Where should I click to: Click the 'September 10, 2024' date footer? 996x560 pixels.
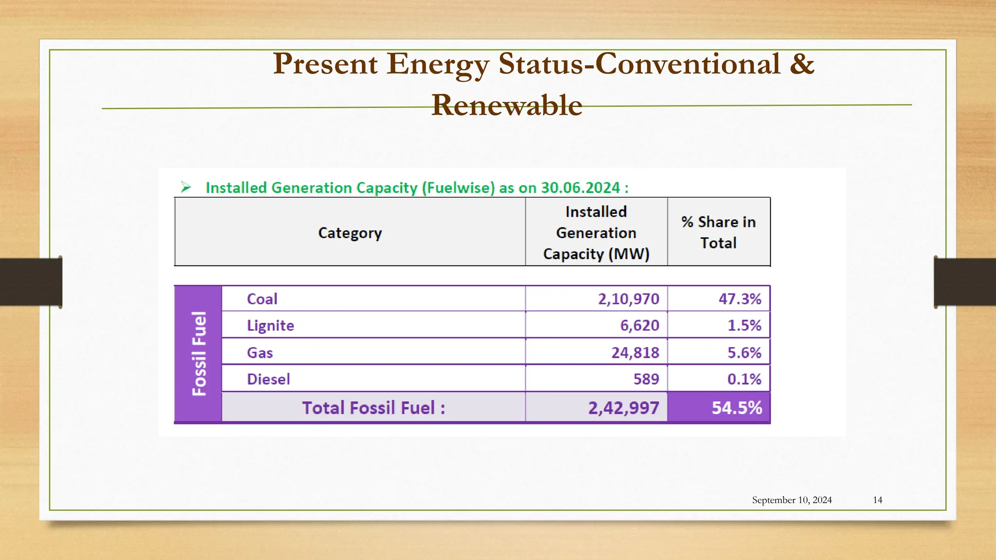click(792, 500)
